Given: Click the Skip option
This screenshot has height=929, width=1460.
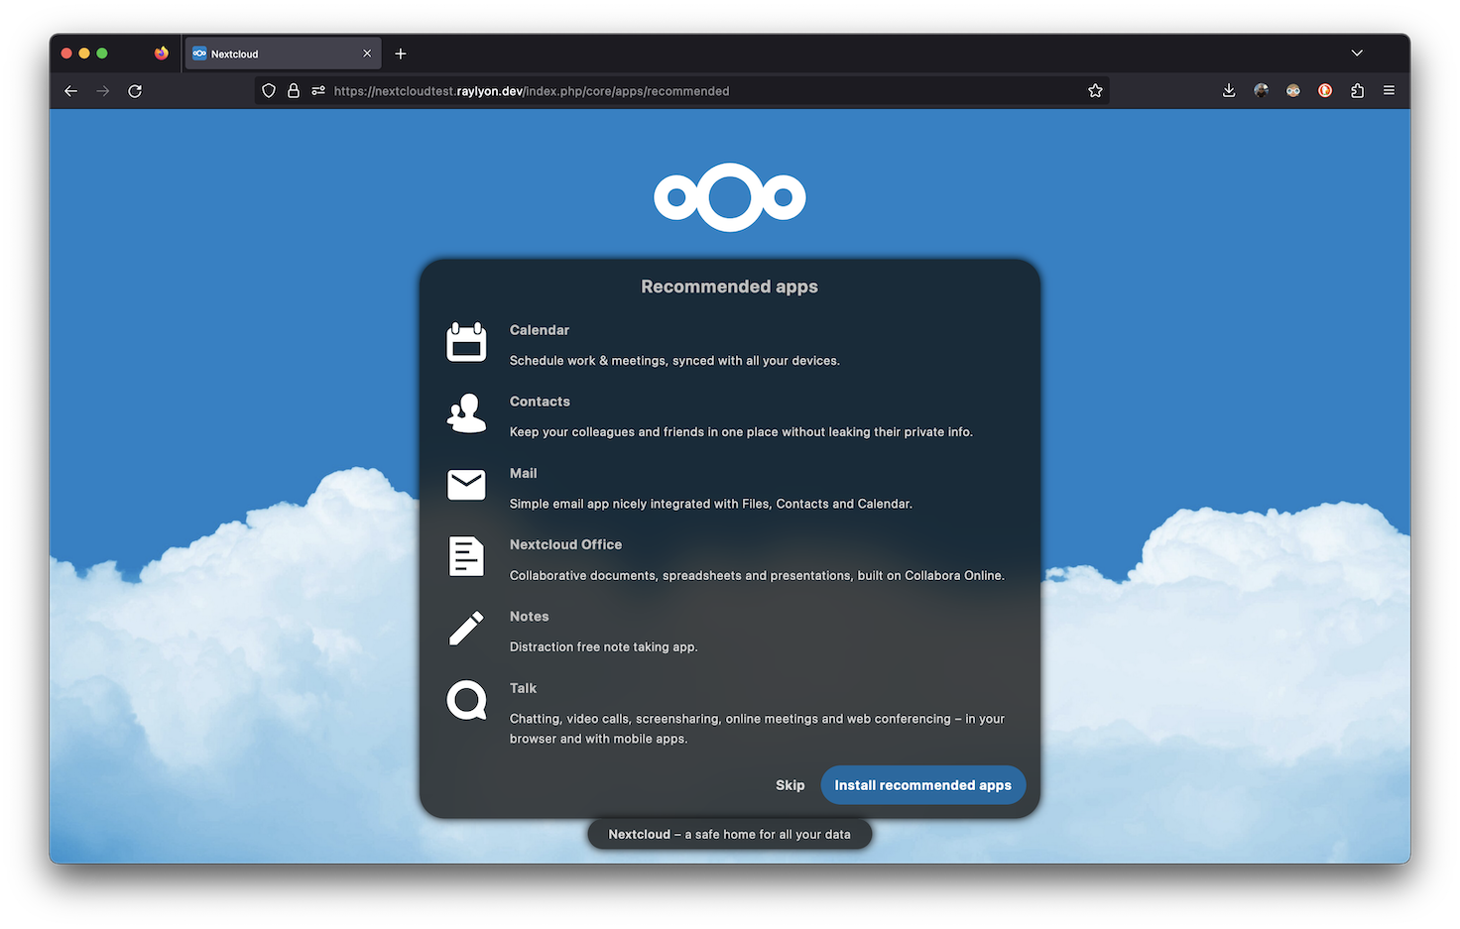Looking at the screenshot, I should pos(790,784).
